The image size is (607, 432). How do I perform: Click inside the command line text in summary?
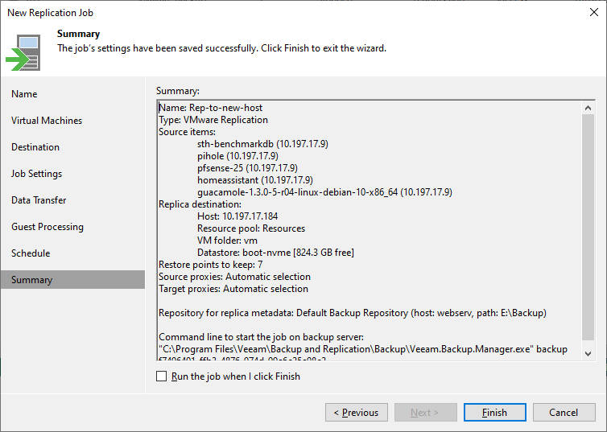pyautogui.click(x=362, y=349)
